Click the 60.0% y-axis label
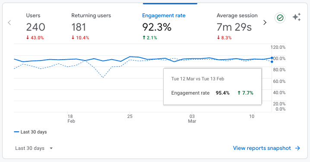 [x=279, y=81]
